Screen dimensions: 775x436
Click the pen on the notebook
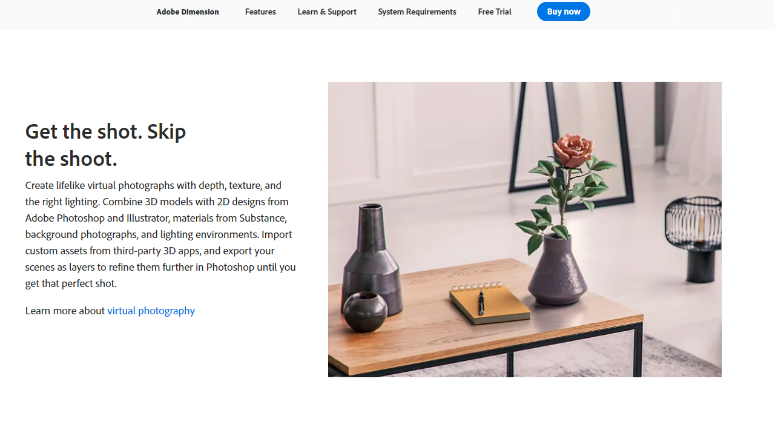click(481, 303)
